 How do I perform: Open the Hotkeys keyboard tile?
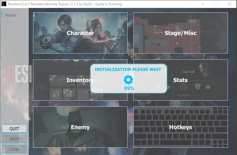(181, 127)
